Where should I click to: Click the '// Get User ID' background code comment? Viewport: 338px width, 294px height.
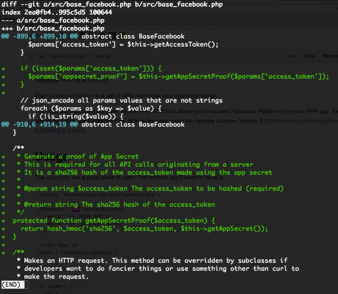click(x=58, y=245)
